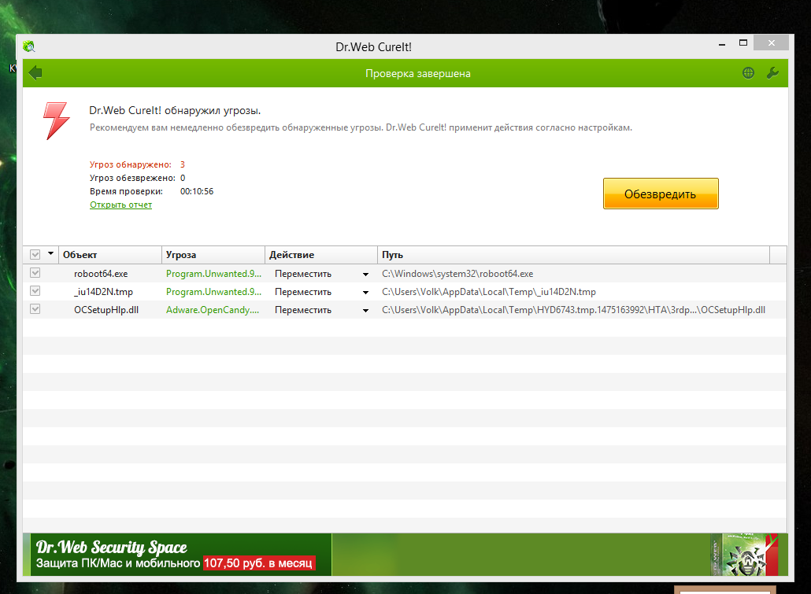The height and width of the screenshot is (594, 811).
Task: Click the 107,50 руб. в месяц price label
Action: tap(258, 563)
